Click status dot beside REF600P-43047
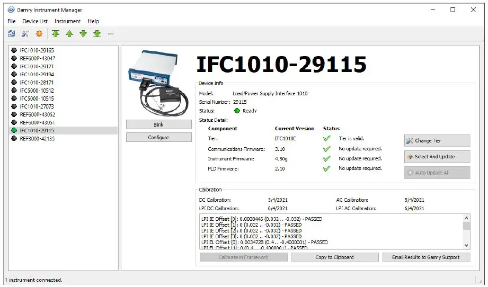This screenshot has height=287, width=488. click(14, 58)
